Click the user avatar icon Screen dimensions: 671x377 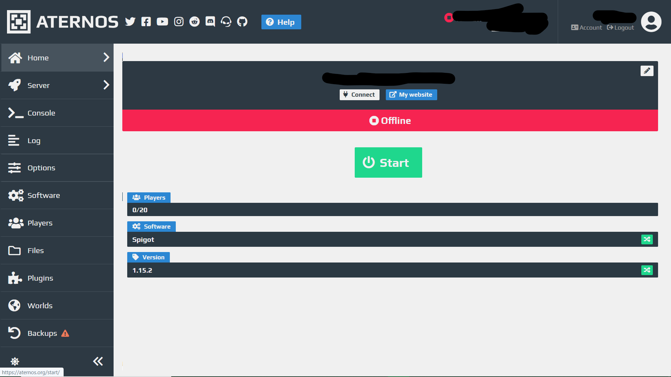pos(651,22)
